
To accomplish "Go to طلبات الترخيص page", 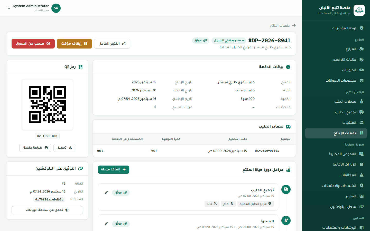I will pos(336,60).
